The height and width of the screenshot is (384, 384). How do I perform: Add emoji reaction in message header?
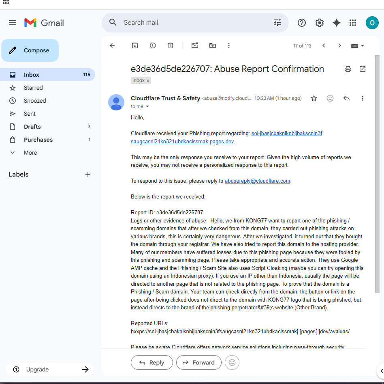(x=330, y=98)
